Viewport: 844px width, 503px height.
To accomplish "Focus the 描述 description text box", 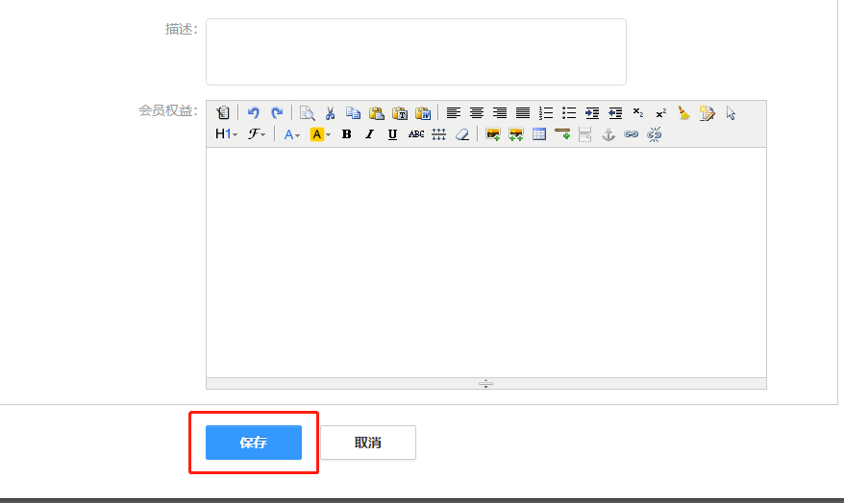I will point(416,52).
